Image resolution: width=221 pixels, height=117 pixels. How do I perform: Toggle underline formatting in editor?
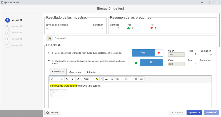click(67, 79)
